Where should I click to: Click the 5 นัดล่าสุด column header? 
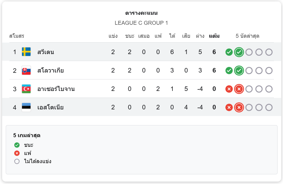247,36
